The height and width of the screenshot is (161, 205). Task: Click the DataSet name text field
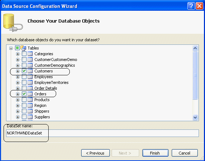pos(102,133)
